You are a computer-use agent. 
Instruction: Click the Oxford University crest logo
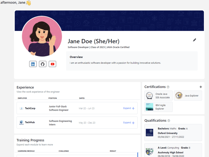(149, 132)
